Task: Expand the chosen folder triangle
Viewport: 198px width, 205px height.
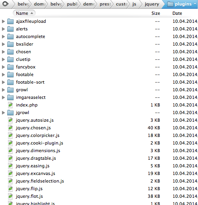Action: (3, 52)
